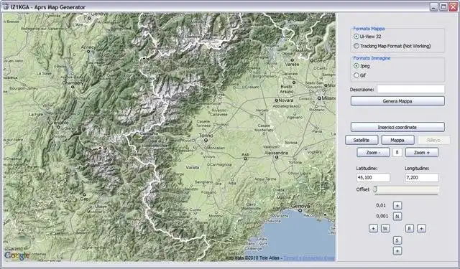Click the Genera Mappa button
The height and width of the screenshot is (269, 460).
pos(397,101)
